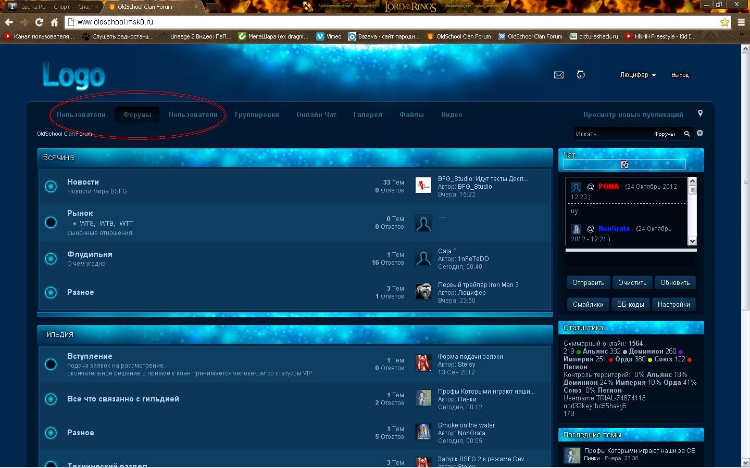Screen dimensions: 750x468
Task: Click the OldSchool Clan Forum breadcrumb
Action: tap(64, 134)
